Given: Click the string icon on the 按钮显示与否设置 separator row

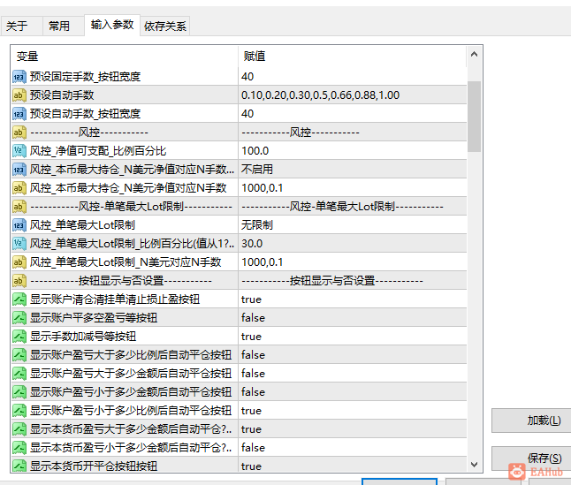Looking at the screenshot, I should click(x=19, y=281).
